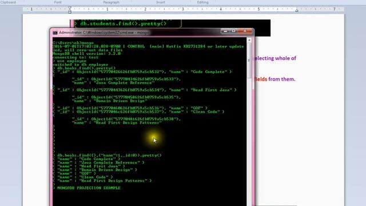Viewport: 366px width, 206px height.
Task: Minimize the mongo command prompt window
Action: pos(225,31)
